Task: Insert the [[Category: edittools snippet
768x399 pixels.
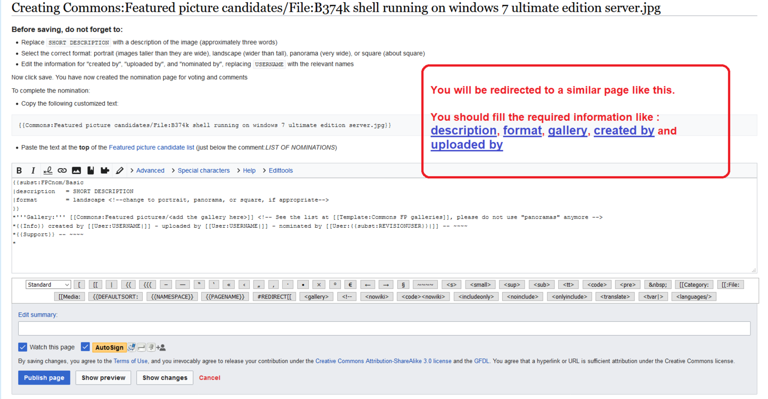Action: click(693, 285)
